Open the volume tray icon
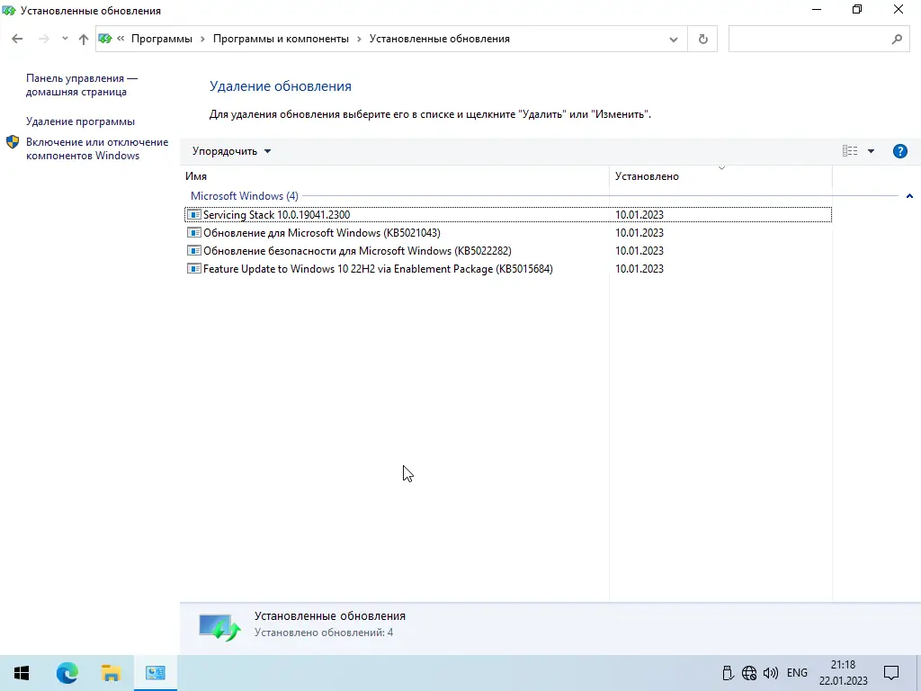Image resolution: width=921 pixels, height=691 pixels. pyautogui.click(x=771, y=673)
